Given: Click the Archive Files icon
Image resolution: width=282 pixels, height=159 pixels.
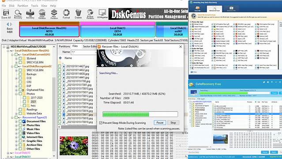Looking at the screenshot, I should (x=24, y=145).
